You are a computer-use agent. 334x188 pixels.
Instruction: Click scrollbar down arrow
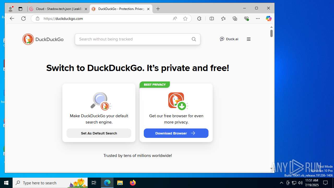click(x=271, y=169)
